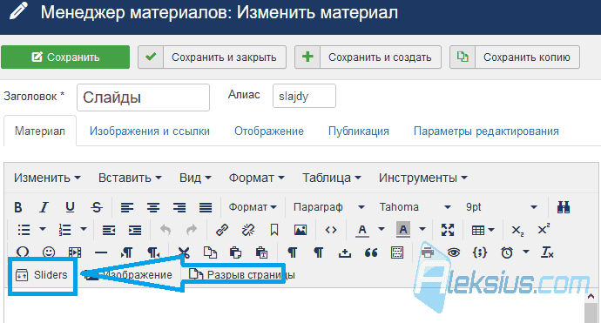601x323 pixels.
Task: Apply superscript formatting
Action: pos(544,229)
